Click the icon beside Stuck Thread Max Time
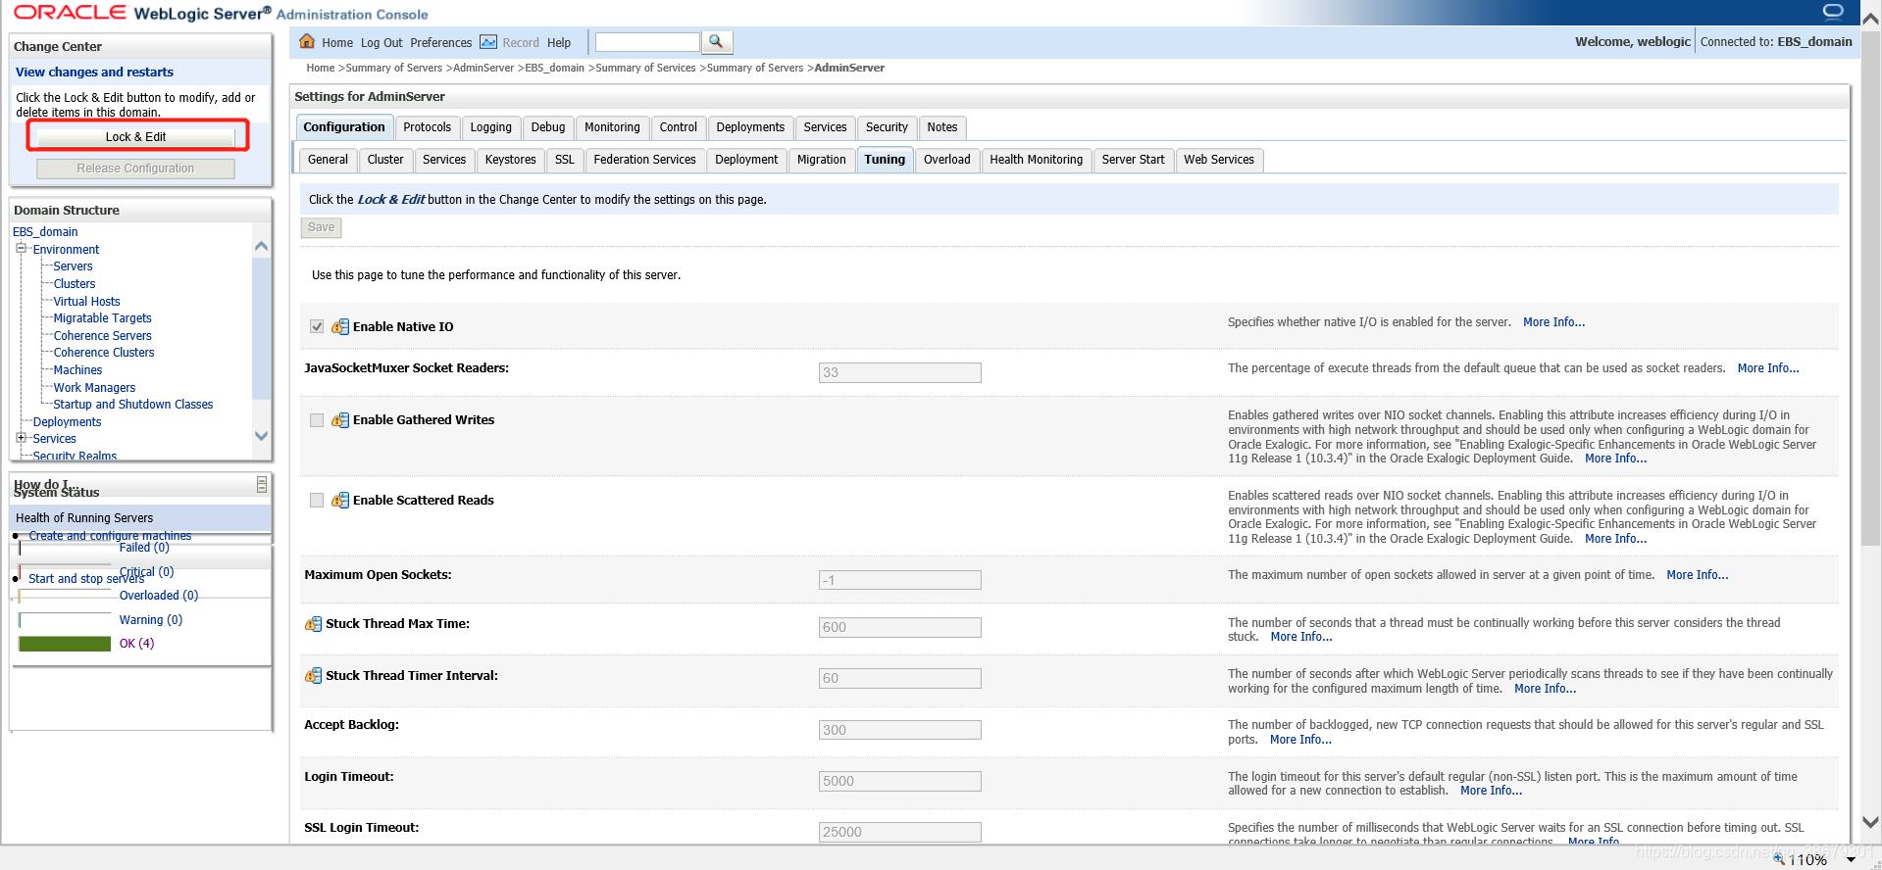Image resolution: width=1882 pixels, height=870 pixels. coord(313,623)
